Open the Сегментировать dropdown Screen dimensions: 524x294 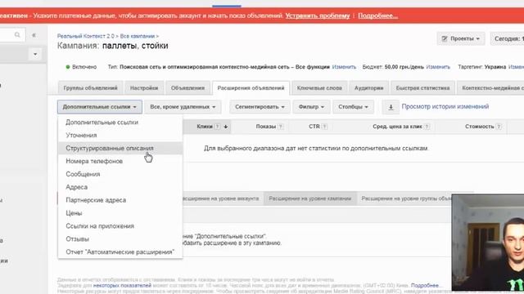tap(260, 107)
